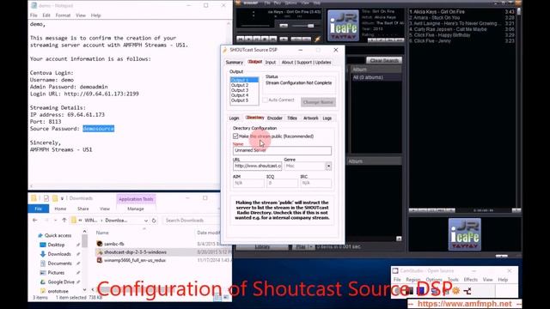The width and height of the screenshot is (550, 309).
Task: Open View menu in Notepad
Action: click(x=81, y=15)
